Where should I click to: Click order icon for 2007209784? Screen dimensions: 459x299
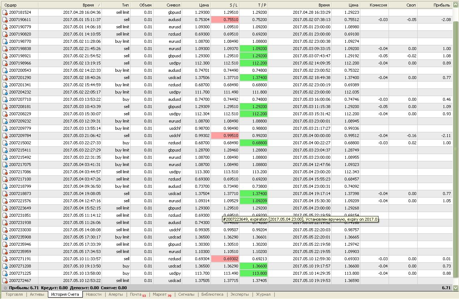(5, 136)
